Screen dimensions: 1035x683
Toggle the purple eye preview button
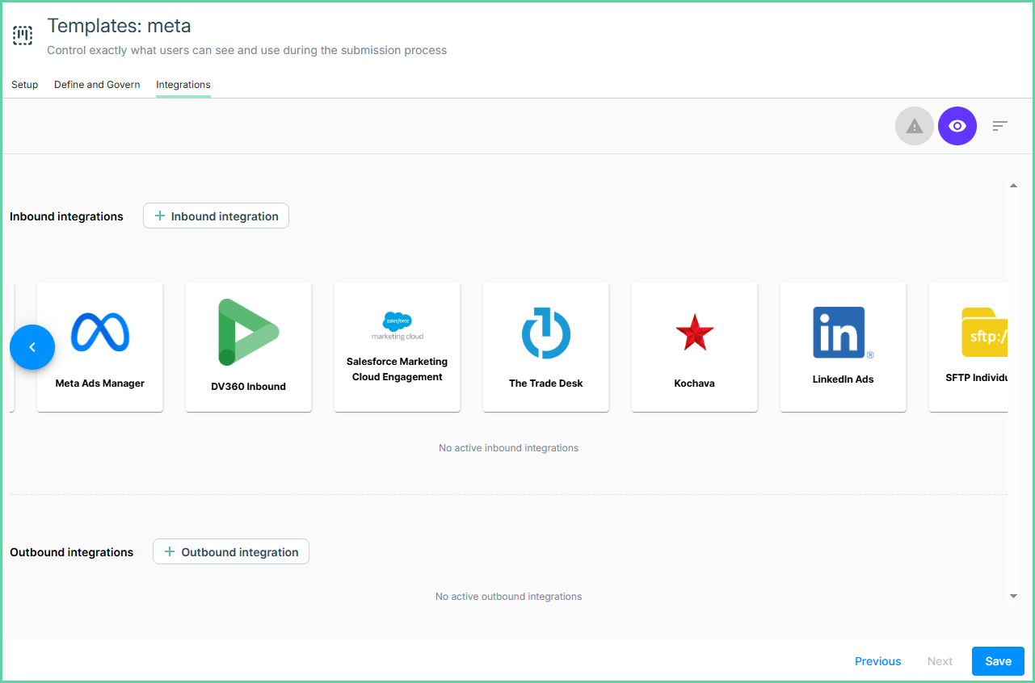957,126
